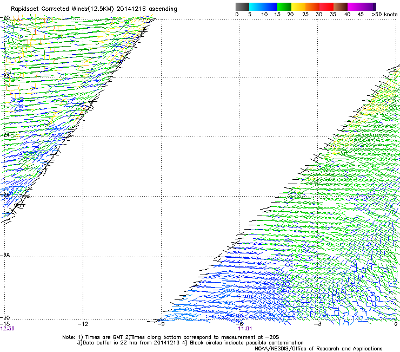
Task: Click the latitude axis label '-22'
Action: click(5, 75)
